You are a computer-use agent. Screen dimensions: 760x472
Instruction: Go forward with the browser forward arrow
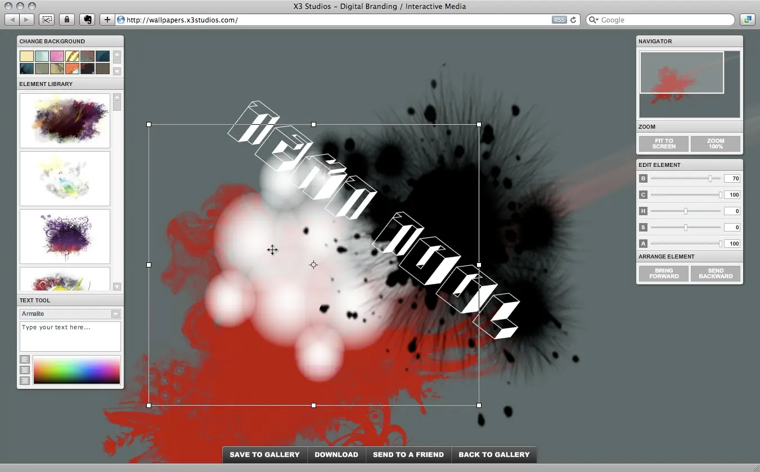tap(27, 20)
